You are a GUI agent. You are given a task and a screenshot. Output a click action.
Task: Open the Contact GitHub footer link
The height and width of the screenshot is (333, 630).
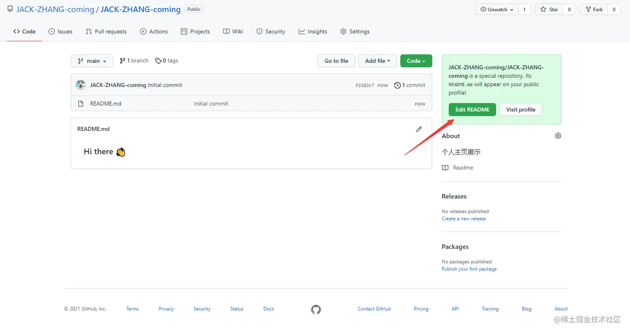coord(374,309)
